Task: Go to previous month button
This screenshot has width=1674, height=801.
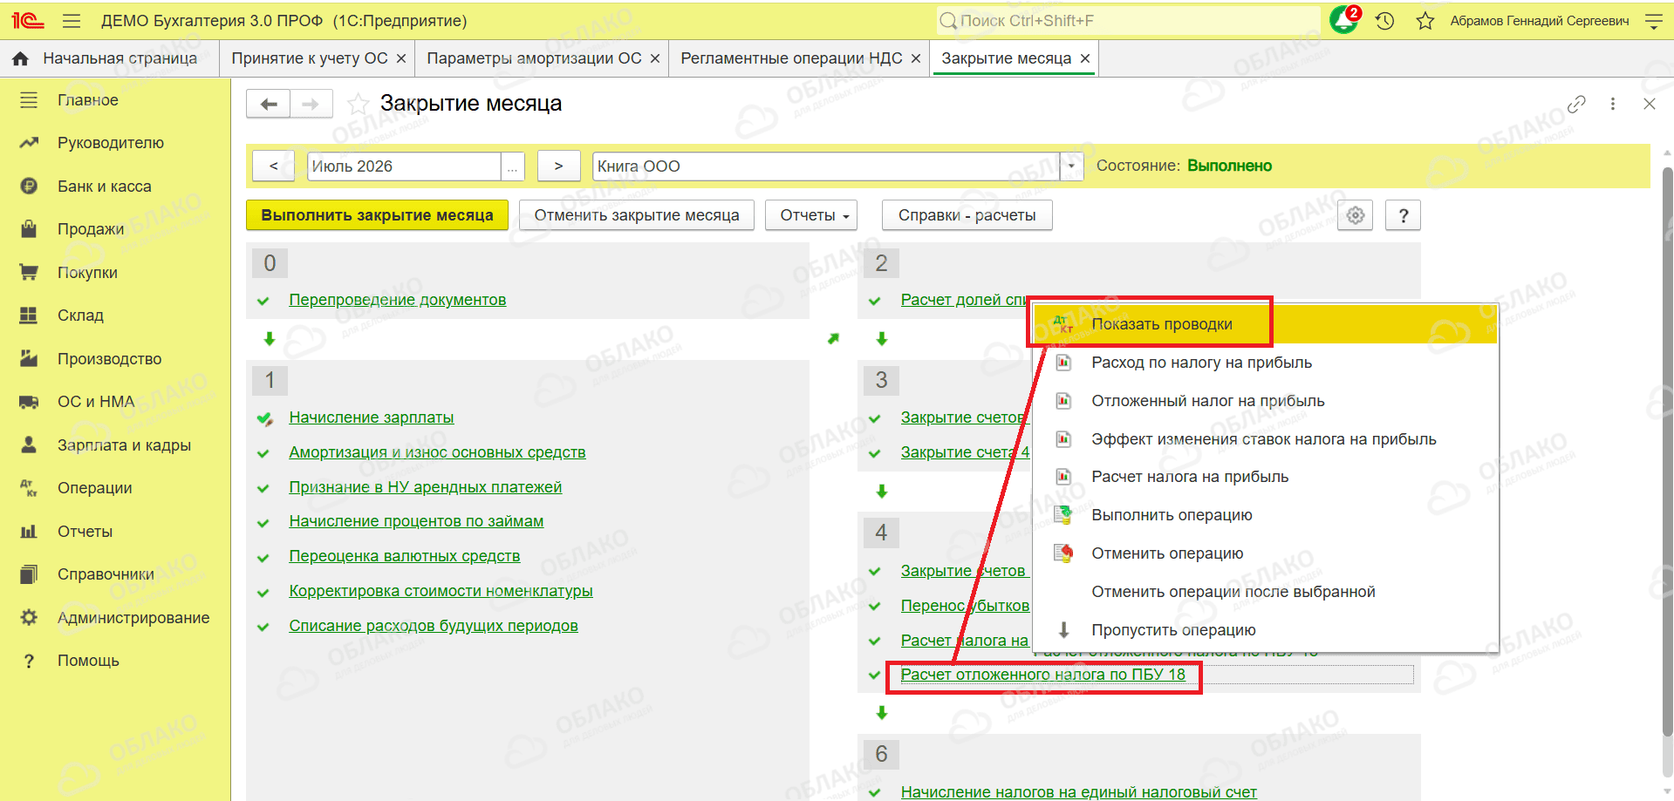Action: (x=274, y=166)
